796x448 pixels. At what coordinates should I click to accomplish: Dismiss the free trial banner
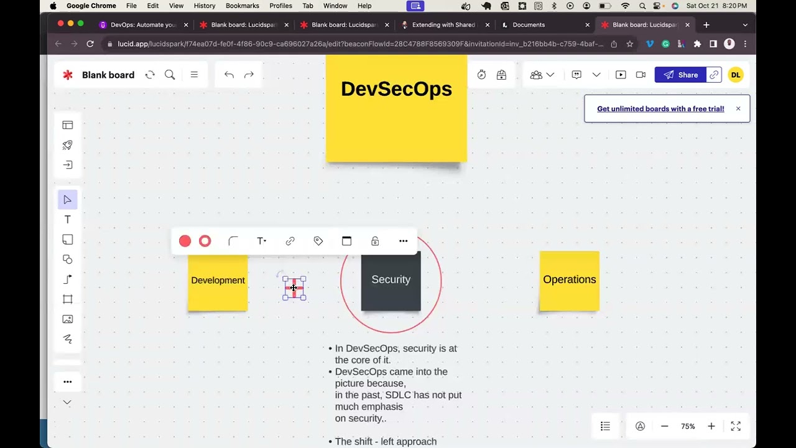point(738,109)
